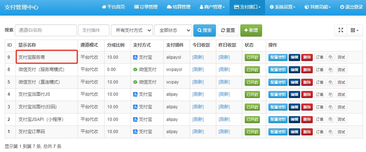Screen dimensions: 366x152
Task: Expand 商户管理 menu
Action: coord(212,7)
